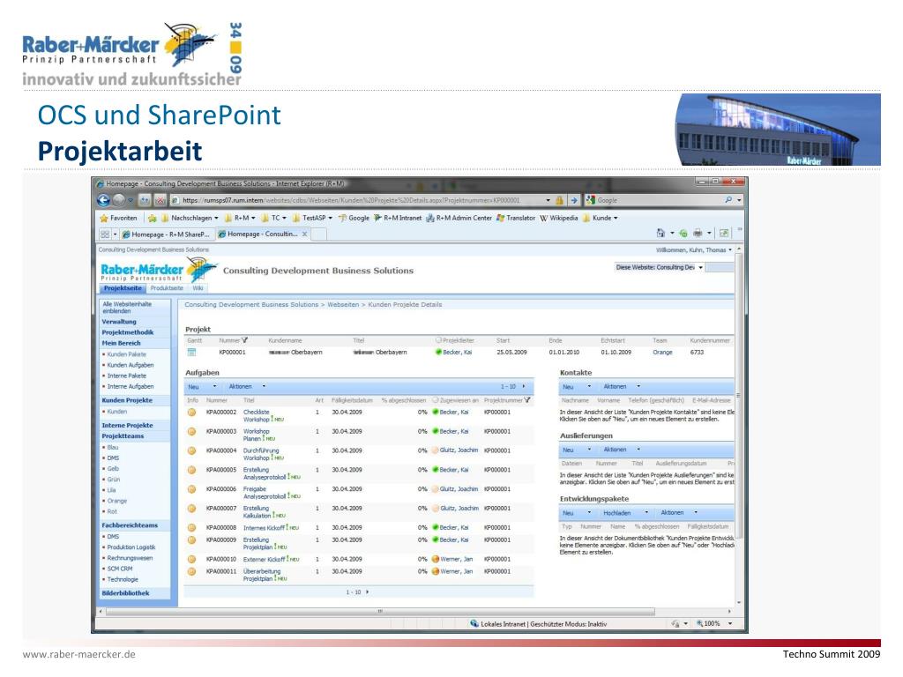Open R+M Intranet favorites link
The height and width of the screenshot is (677, 903).
pos(398,219)
